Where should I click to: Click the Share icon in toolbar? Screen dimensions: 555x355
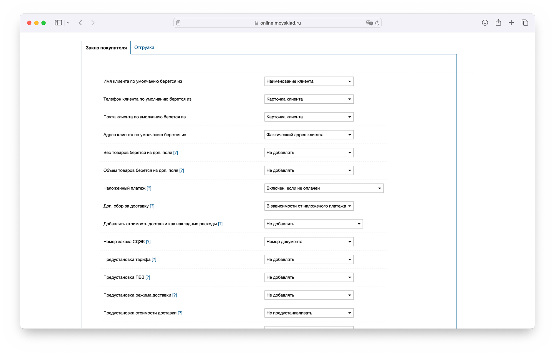[498, 23]
